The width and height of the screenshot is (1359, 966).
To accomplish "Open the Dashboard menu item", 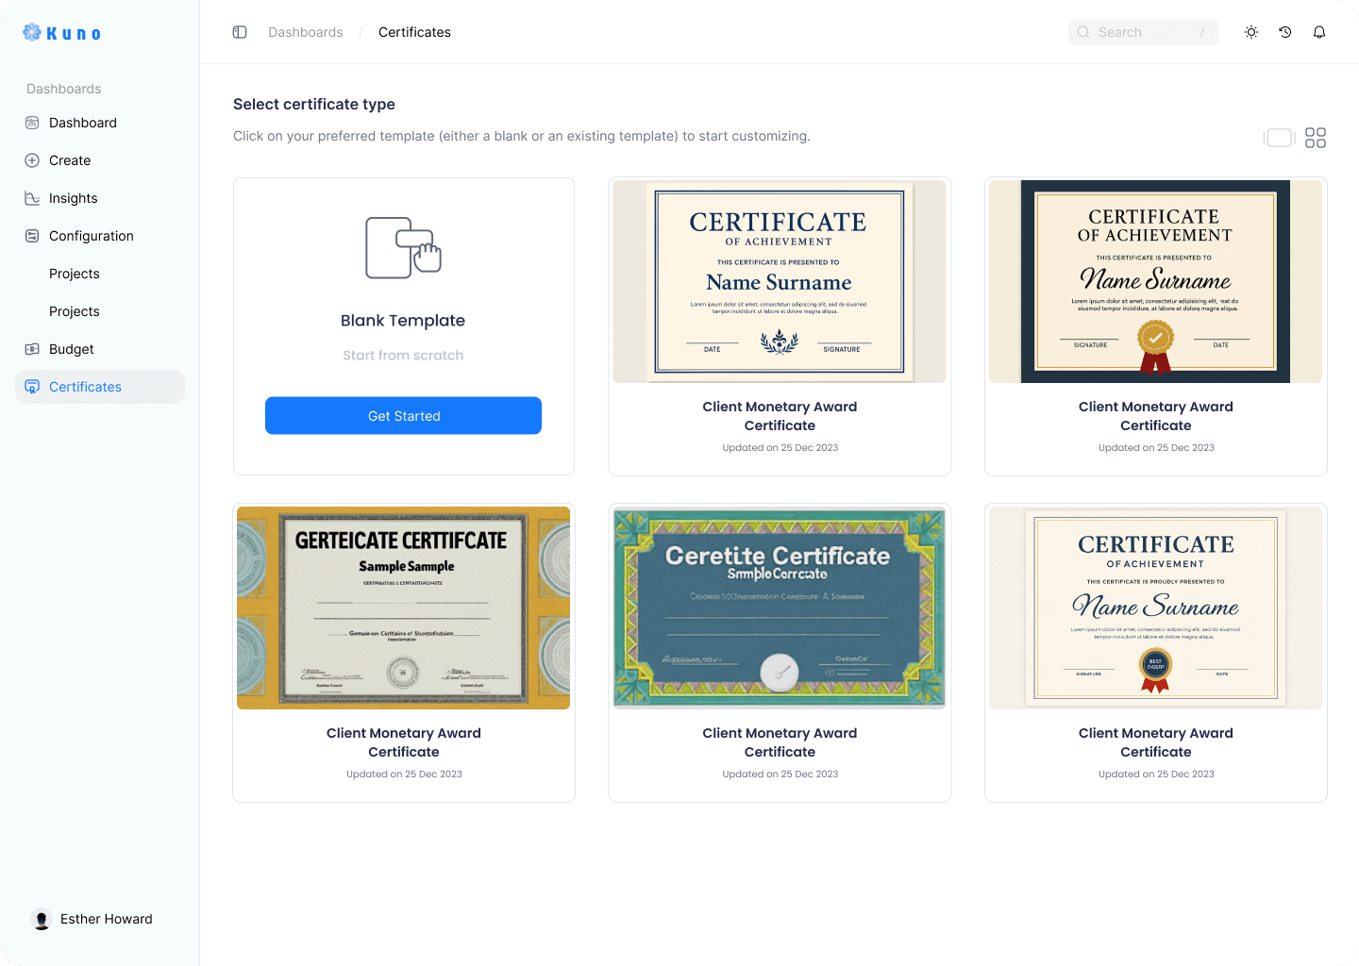I will [100, 123].
